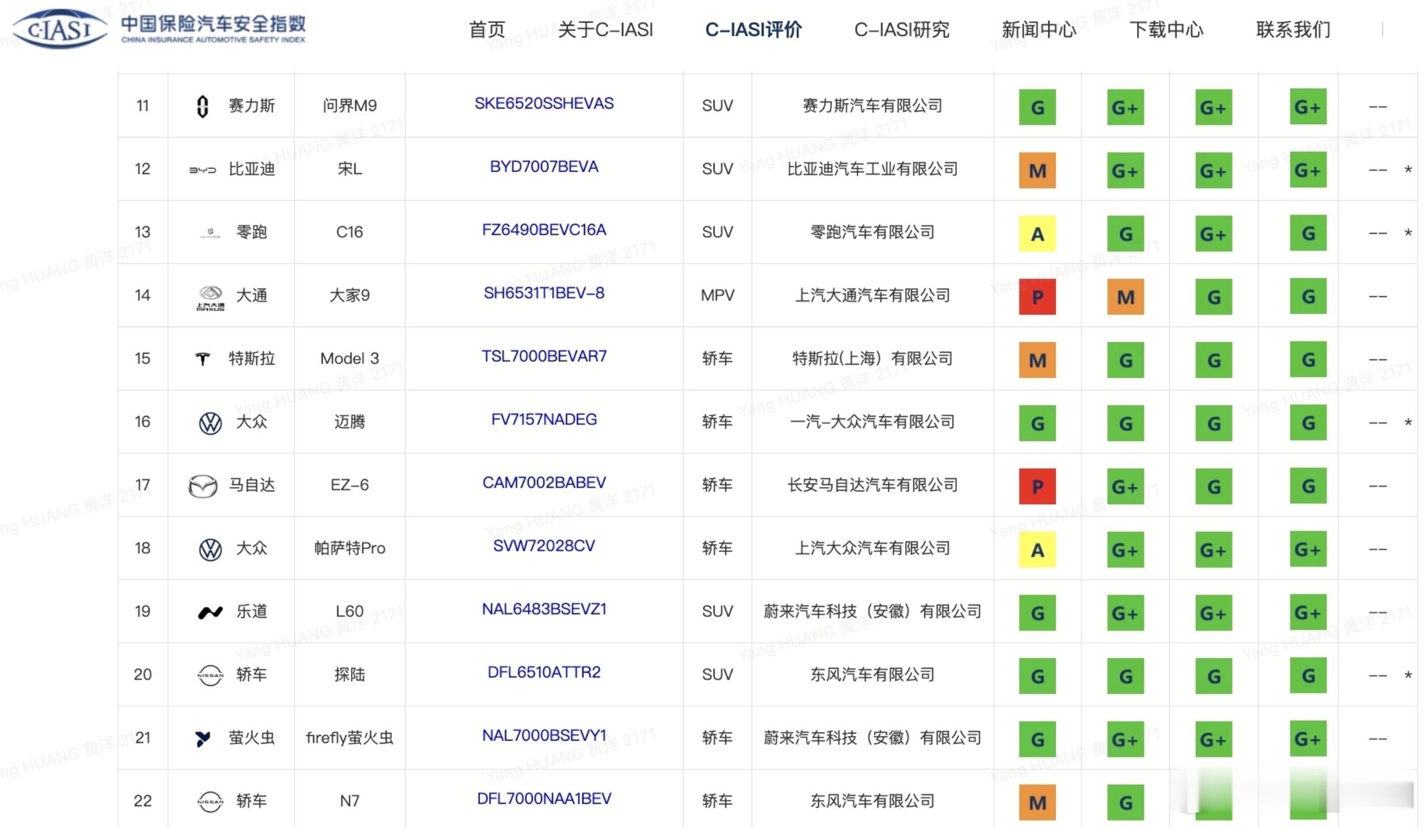Click the Volkswagen logo in row 18
This screenshot has height=828, width=1427.
point(210,550)
